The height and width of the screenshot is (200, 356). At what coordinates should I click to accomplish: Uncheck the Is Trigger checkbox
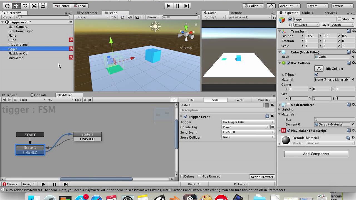pyautogui.click(x=316, y=74)
